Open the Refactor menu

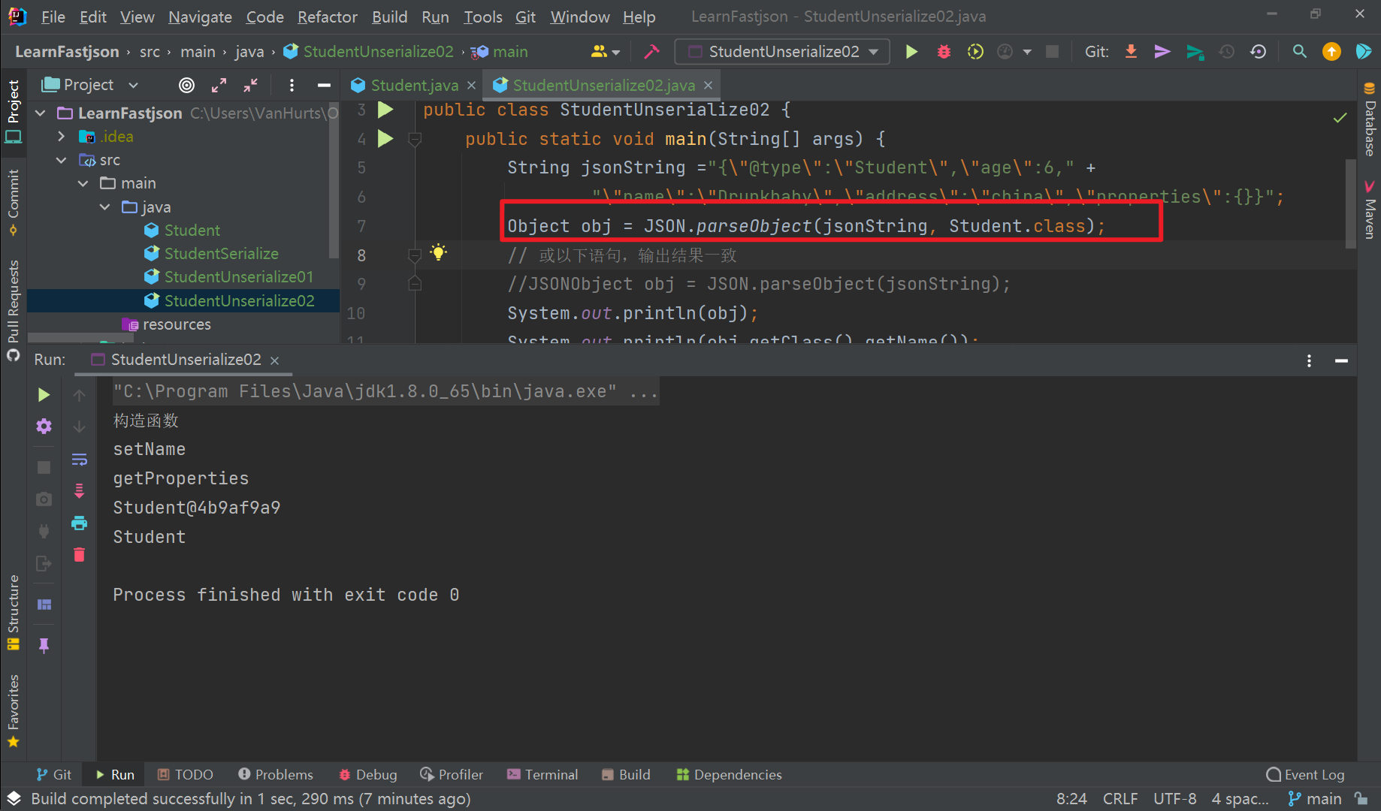click(x=327, y=17)
